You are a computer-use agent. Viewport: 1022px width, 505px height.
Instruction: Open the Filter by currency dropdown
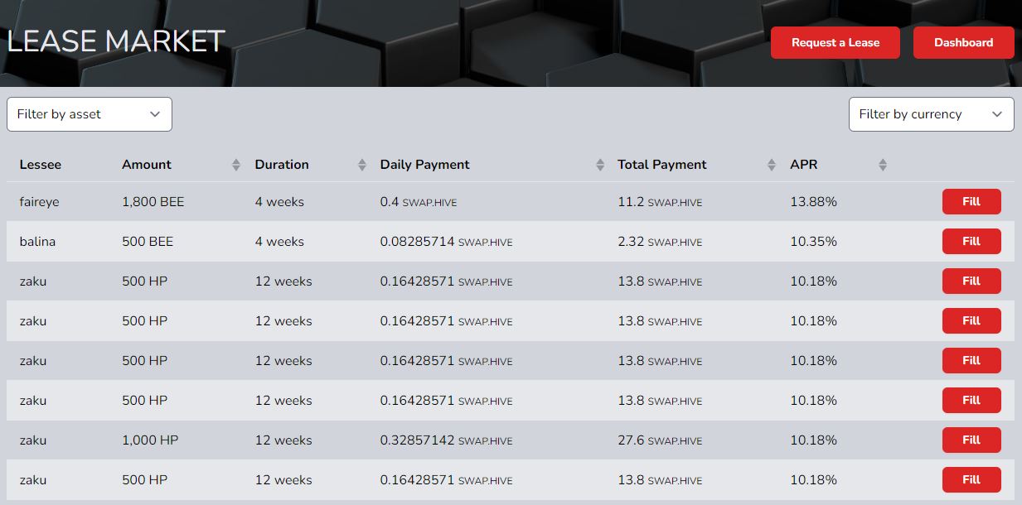[x=932, y=114]
